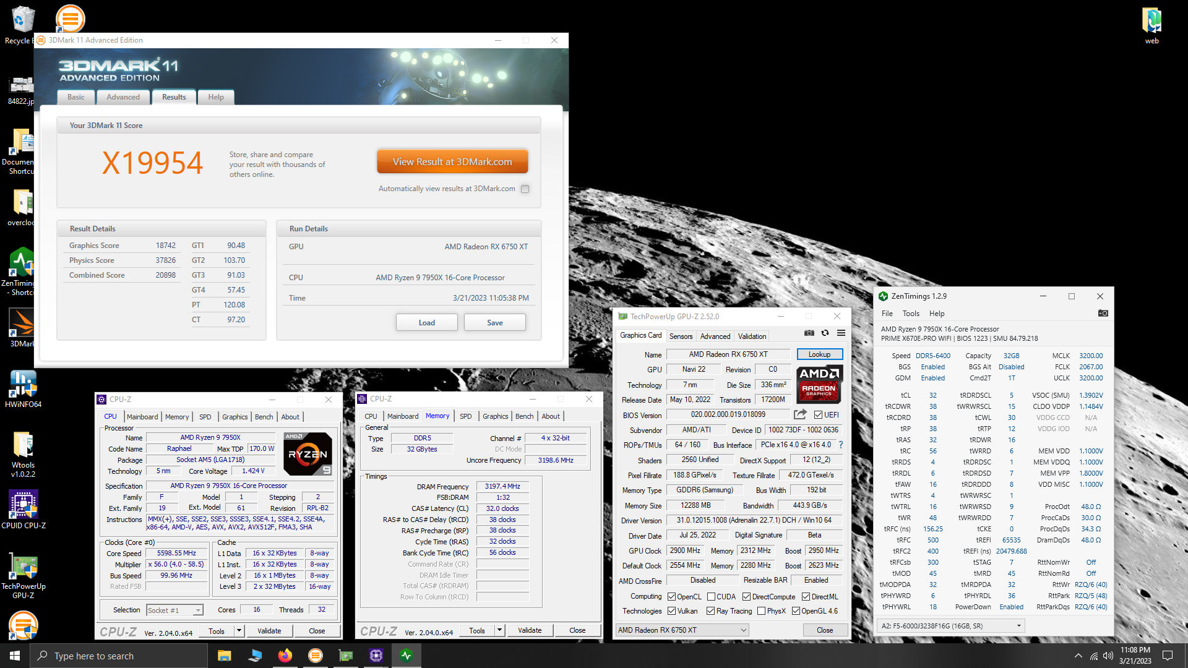
Task: Open notification center icon
Action: [1168, 656]
